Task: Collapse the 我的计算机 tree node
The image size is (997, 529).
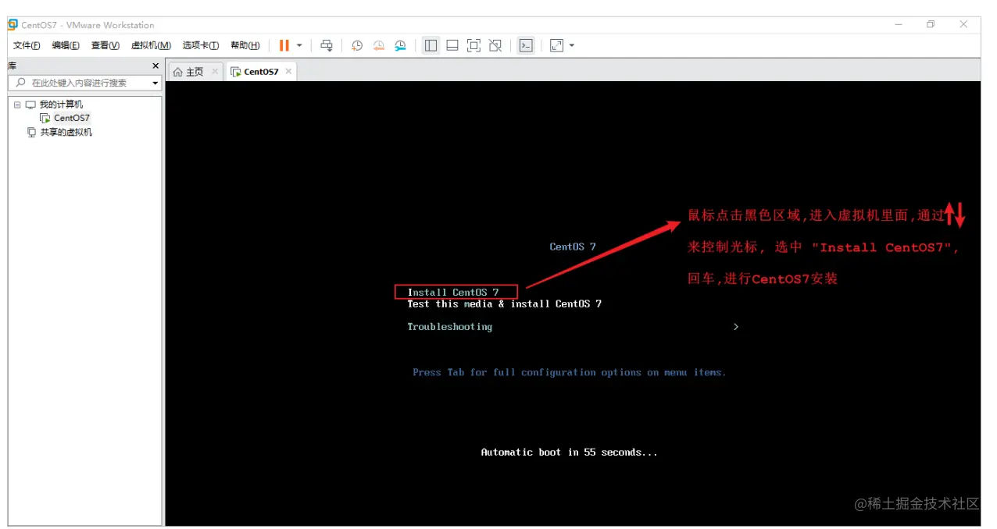Action: (x=18, y=105)
